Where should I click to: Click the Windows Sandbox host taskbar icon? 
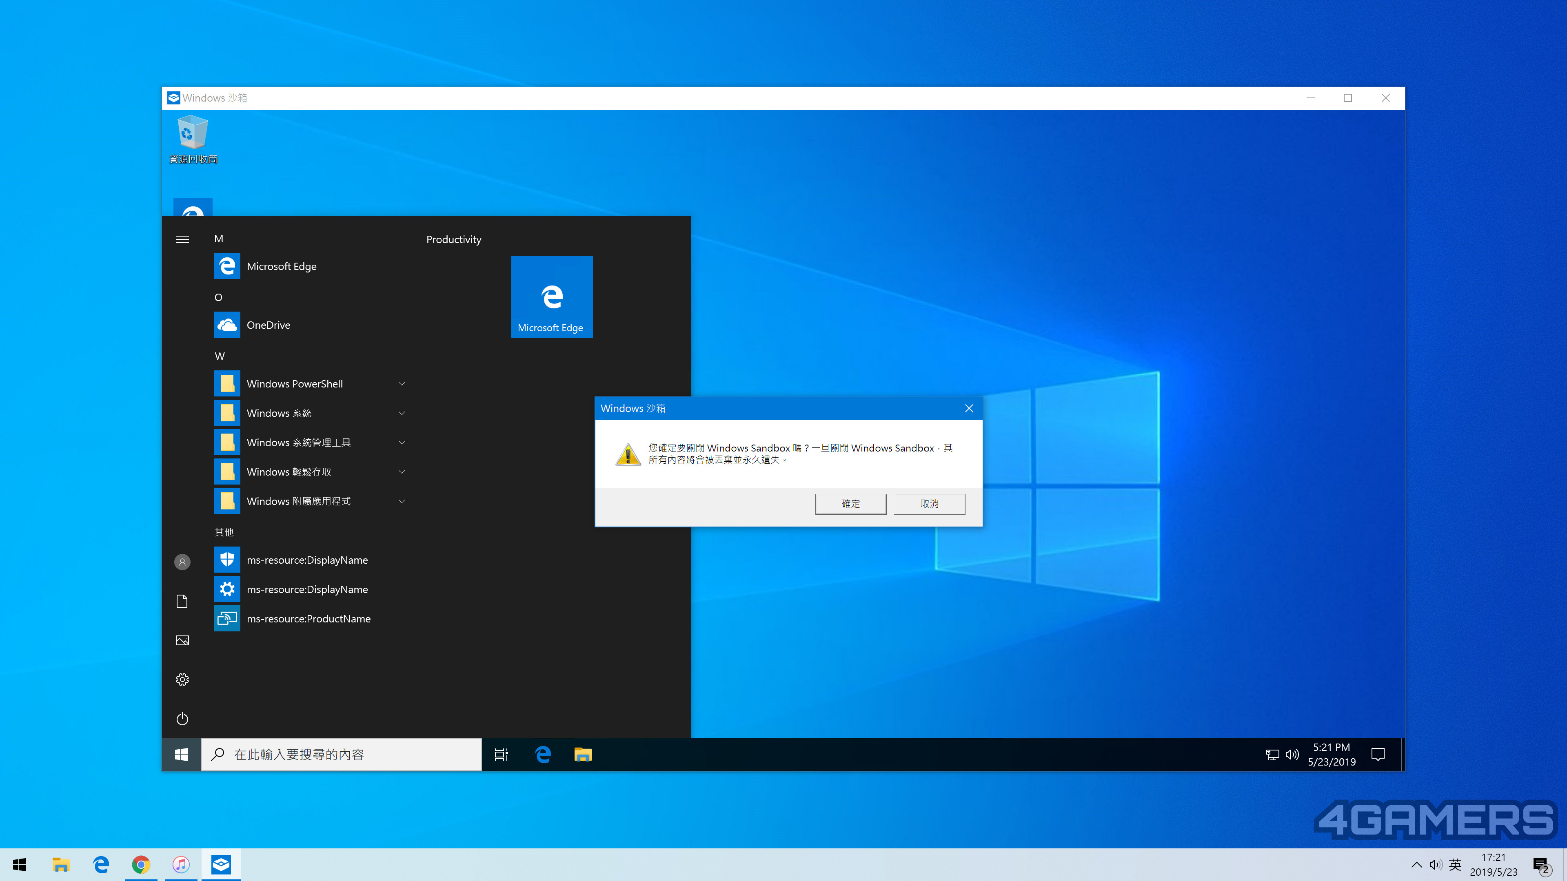[222, 865]
